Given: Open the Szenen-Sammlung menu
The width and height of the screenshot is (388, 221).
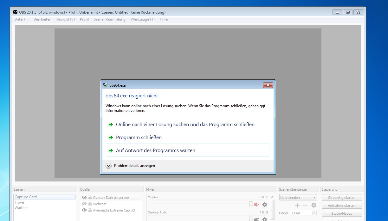Looking at the screenshot, I should (110, 19).
